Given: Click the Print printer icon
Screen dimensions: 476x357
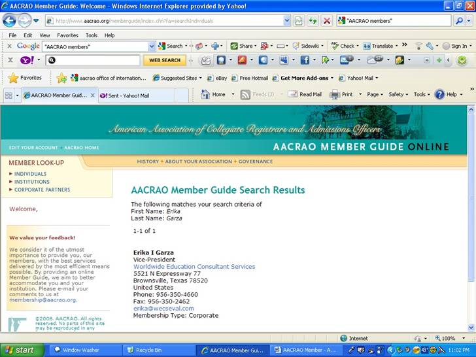Looking at the screenshot, I should click(x=335, y=95).
